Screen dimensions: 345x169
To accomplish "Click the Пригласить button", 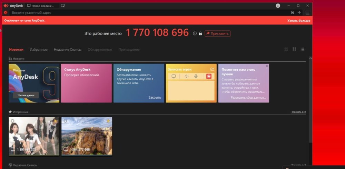I will pyautogui.click(x=218, y=33).
